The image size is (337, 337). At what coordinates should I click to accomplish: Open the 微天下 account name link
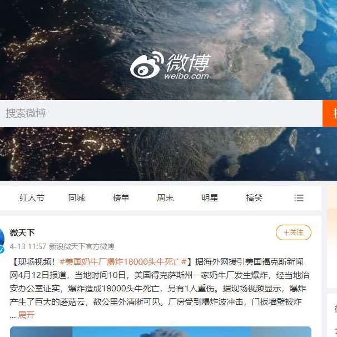click(x=22, y=232)
